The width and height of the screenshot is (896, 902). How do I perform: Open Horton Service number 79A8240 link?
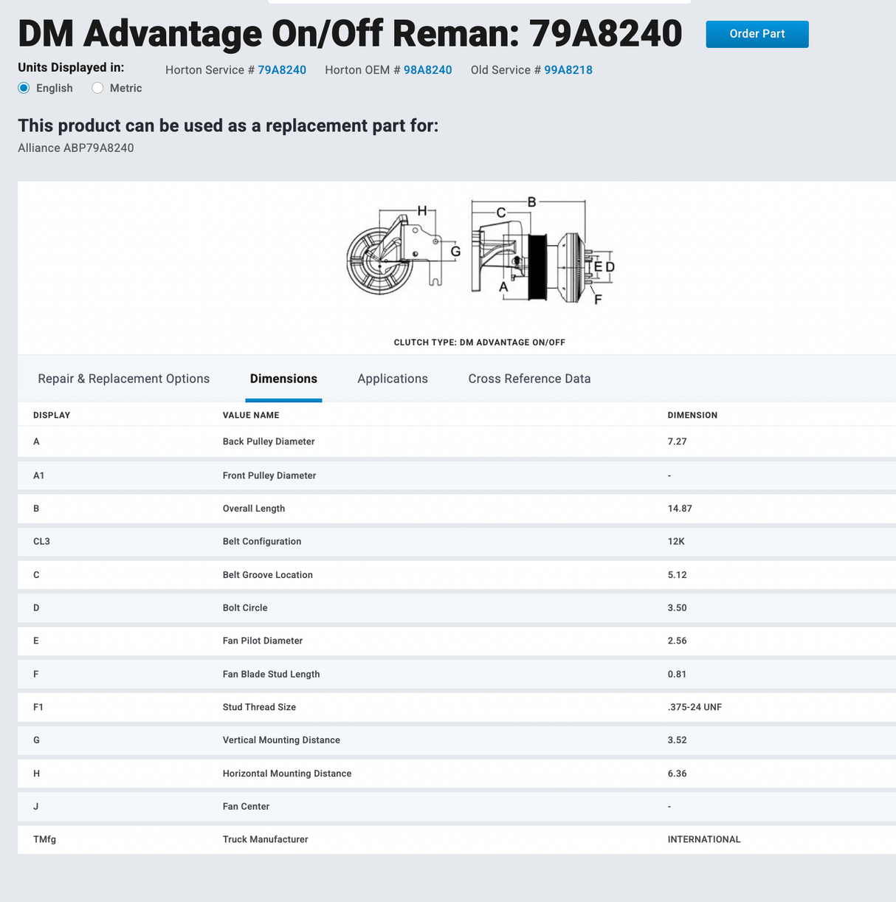pyautogui.click(x=281, y=70)
